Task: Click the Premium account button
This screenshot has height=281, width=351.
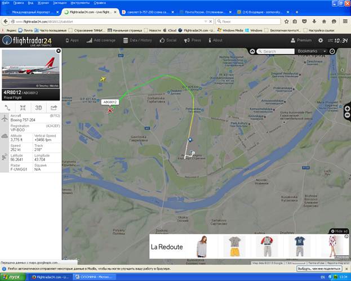Action: pos(301,41)
